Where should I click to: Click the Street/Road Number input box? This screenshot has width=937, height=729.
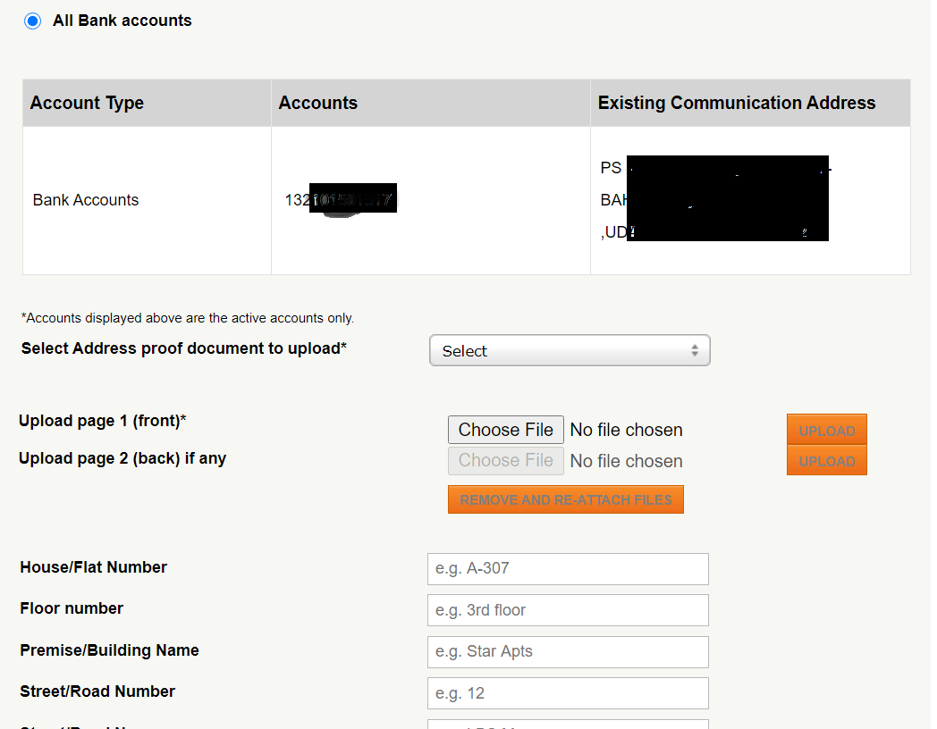[x=568, y=693]
